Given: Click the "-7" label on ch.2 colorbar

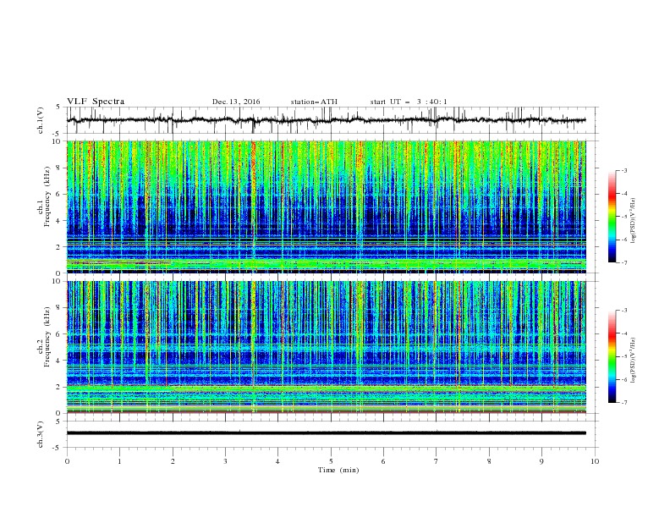Looking at the screenshot, I should [624, 402].
